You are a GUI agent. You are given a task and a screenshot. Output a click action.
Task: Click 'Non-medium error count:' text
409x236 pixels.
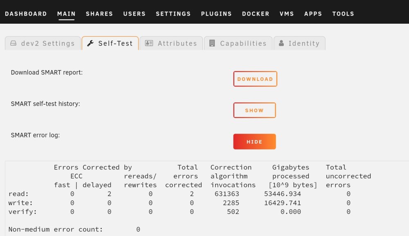coord(56,229)
